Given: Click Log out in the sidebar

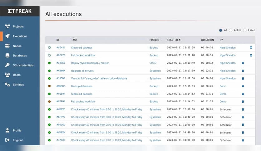Looking at the screenshot, I should pos(17,140).
